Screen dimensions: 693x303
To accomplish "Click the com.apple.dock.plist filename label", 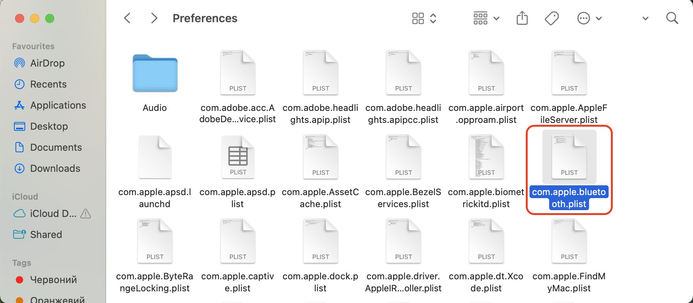I will (x=321, y=282).
